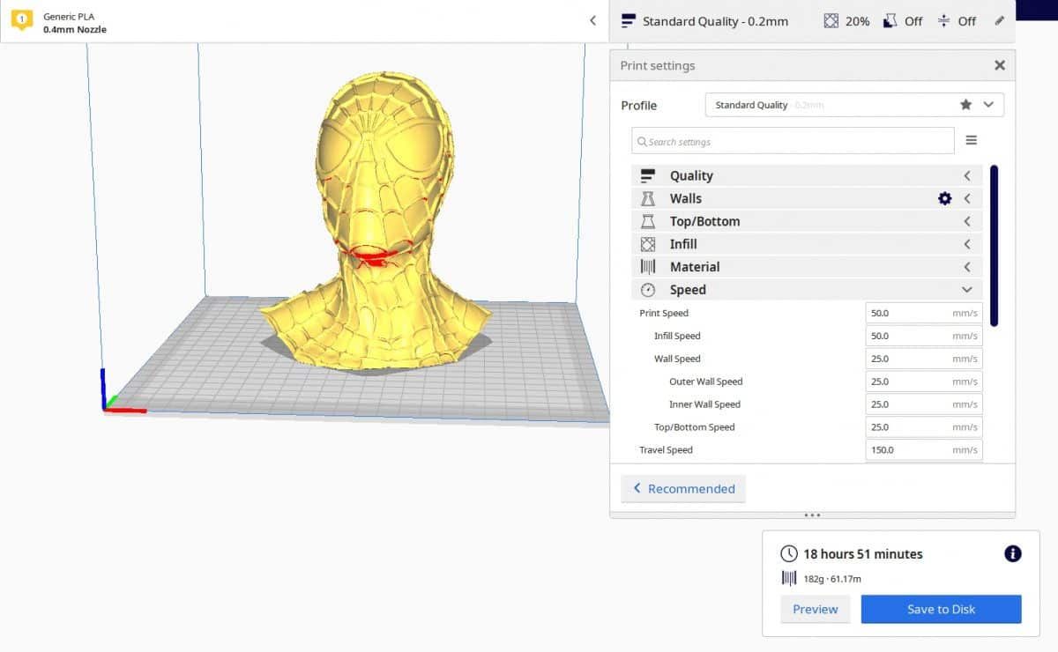Open the Profile dropdown
1058x652 pixels.
[989, 104]
